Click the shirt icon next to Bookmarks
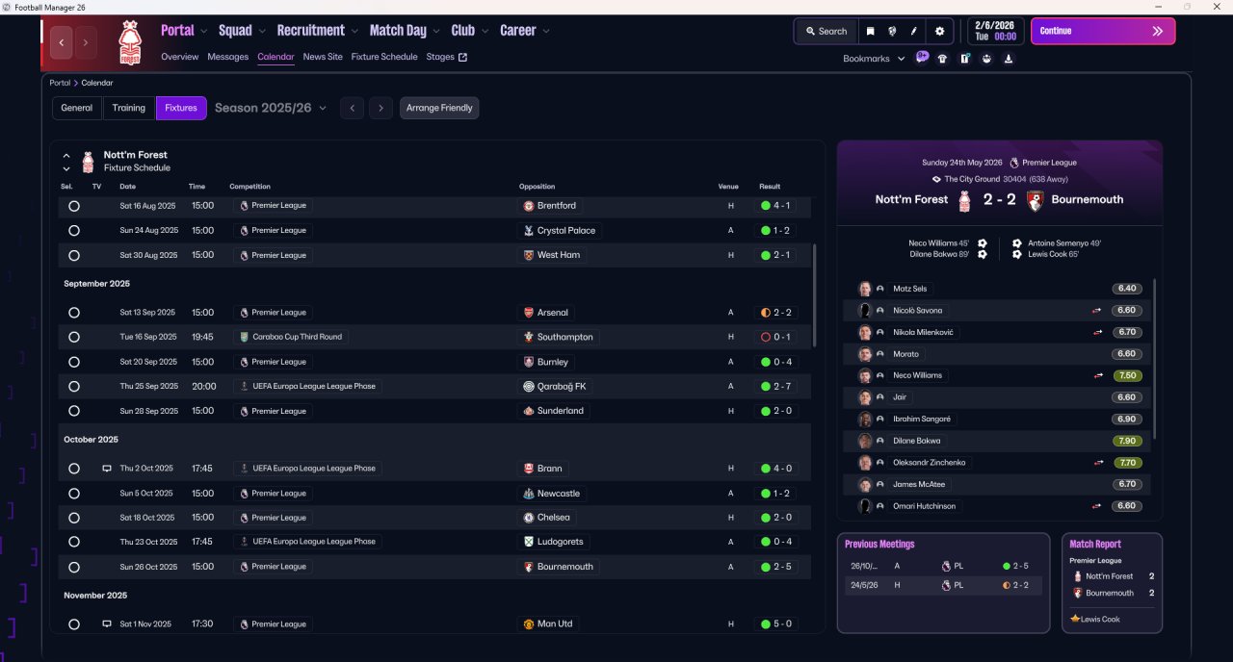This screenshot has height=662, width=1233. [x=942, y=59]
